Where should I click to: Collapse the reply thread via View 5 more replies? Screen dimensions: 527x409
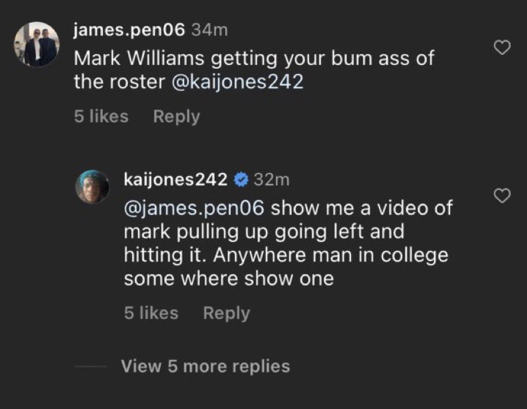(204, 367)
